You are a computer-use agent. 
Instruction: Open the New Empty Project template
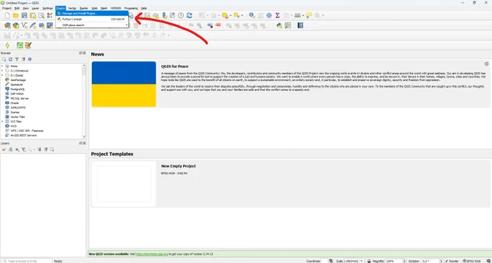click(290, 184)
